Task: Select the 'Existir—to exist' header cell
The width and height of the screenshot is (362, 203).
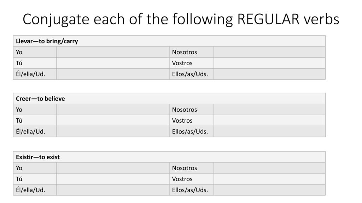Action: coord(169,157)
